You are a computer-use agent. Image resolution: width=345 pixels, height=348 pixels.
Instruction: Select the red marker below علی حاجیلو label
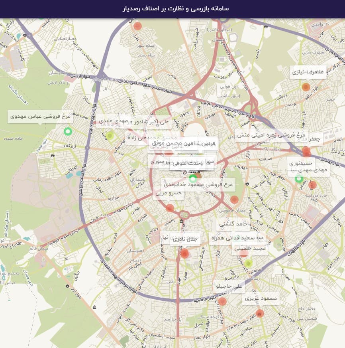[222, 301]
